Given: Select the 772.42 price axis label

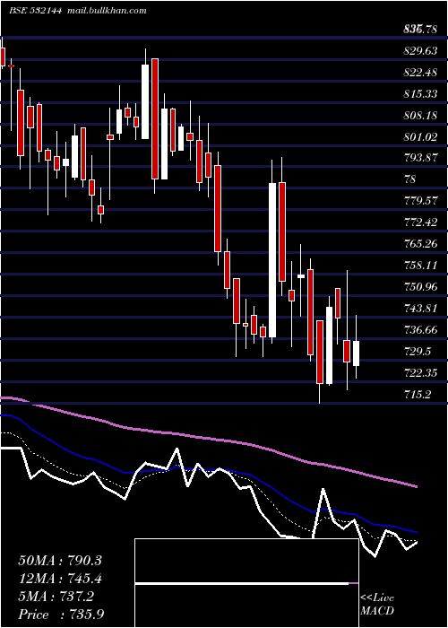Looking at the screenshot, I should pos(419,222).
